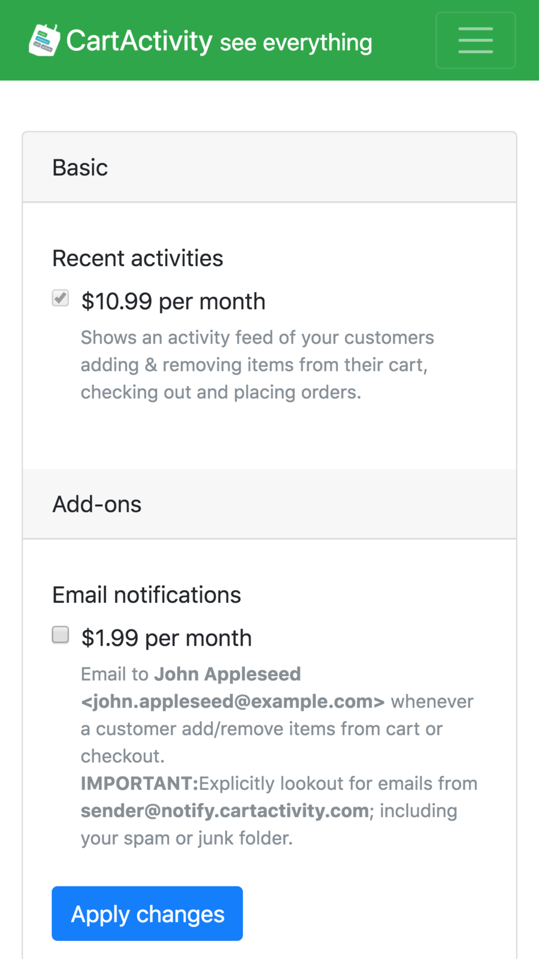Click the '$10.99 per month' label
The image size is (539, 959).
(x=173, y=301)
